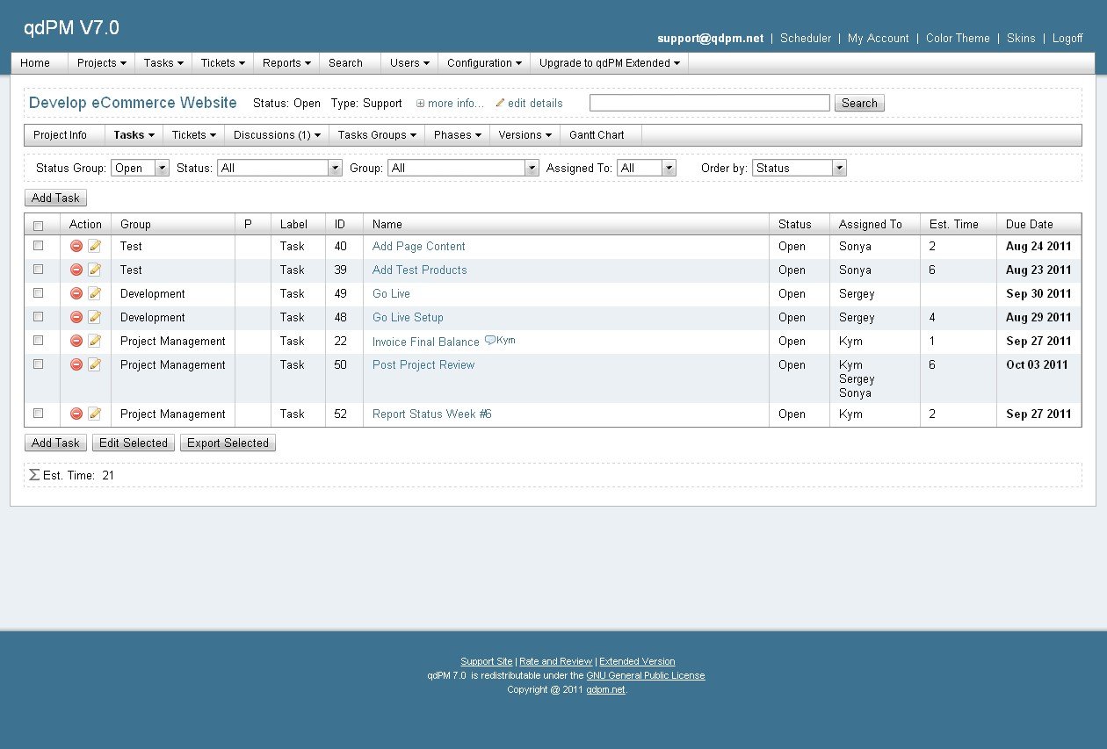The height and width of the screenshot is (749, 1107).
Task: Select checkbox for Post Project Review row
Action: coord(38,364)
